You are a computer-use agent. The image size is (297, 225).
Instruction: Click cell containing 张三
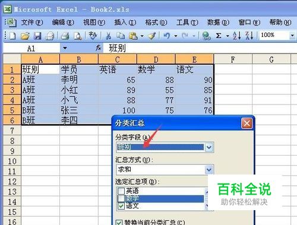coord(79,110)
